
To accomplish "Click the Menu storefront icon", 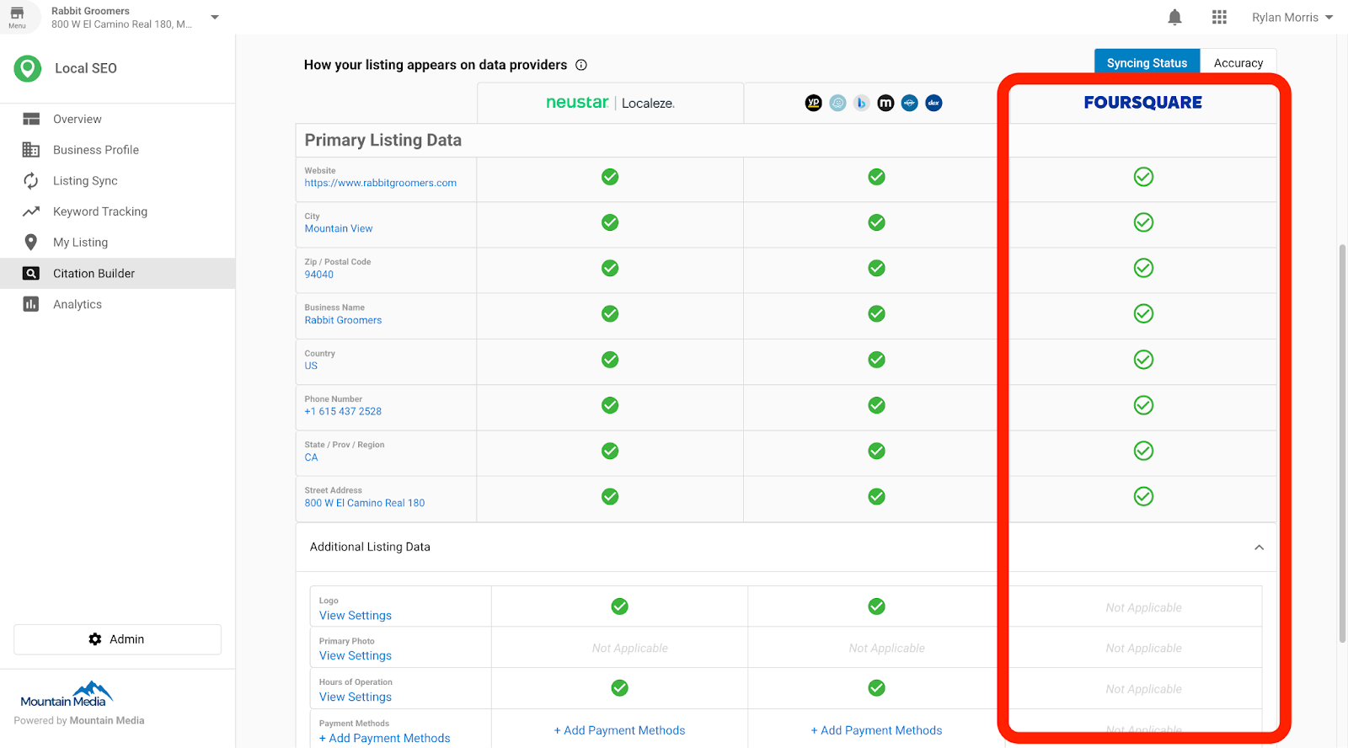I will click(17, 15).
